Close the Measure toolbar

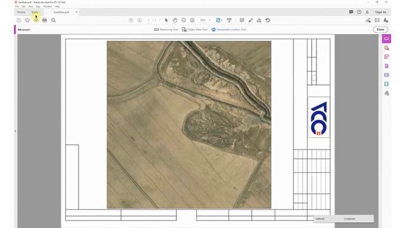point(380,30)
